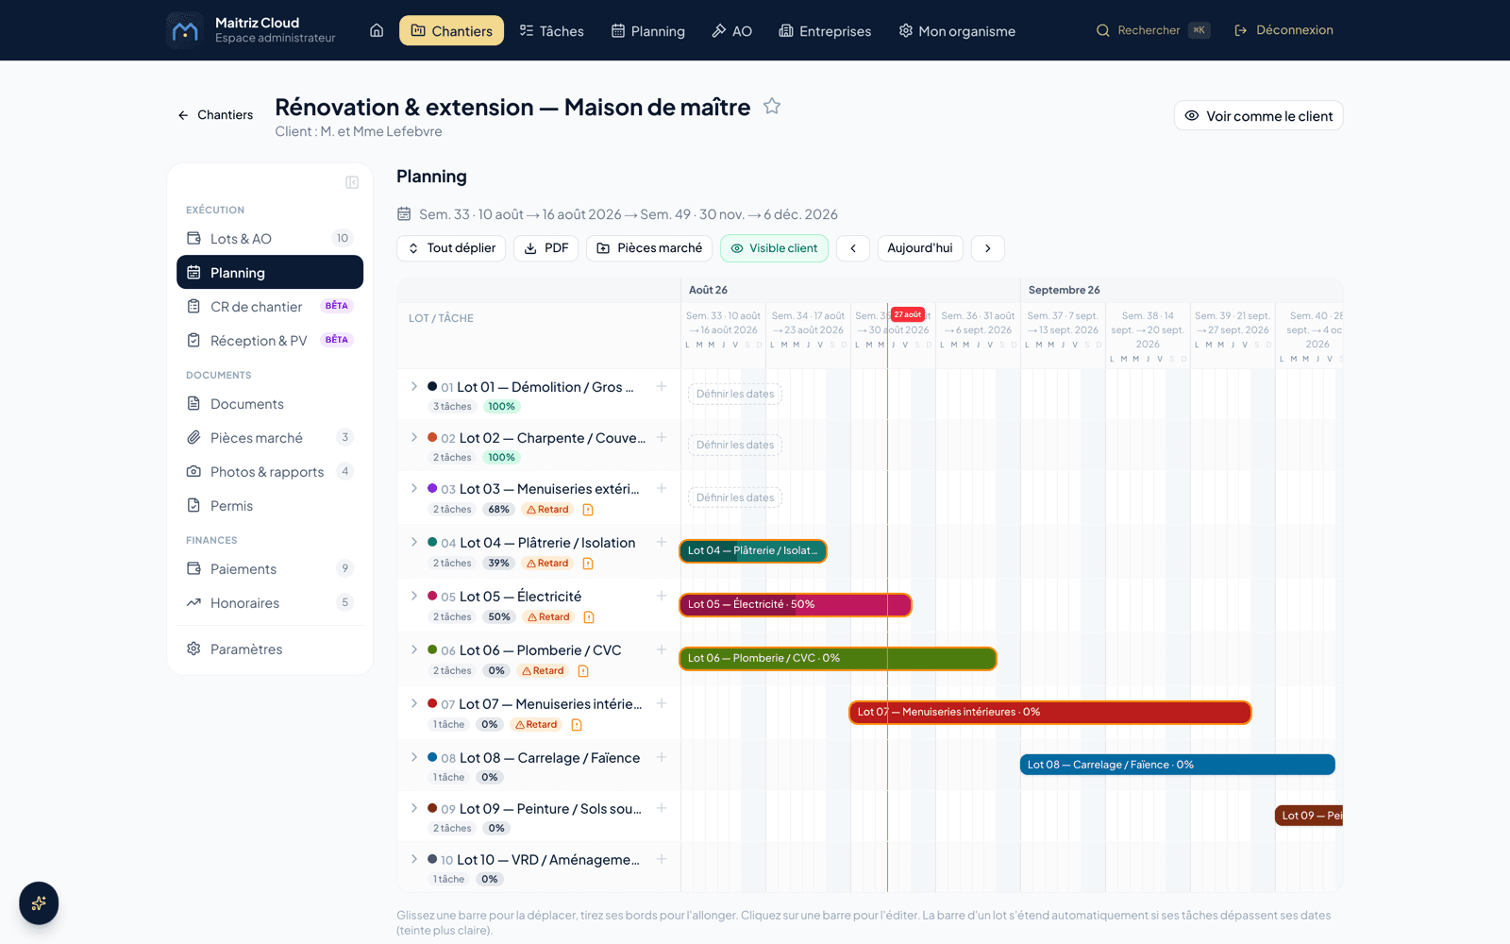Image resolution: width=1510 pixels, height=944 pixels.
Task: Expand Lot 03 — Menuiseries extérieures row
Action: tap(413, 488)
